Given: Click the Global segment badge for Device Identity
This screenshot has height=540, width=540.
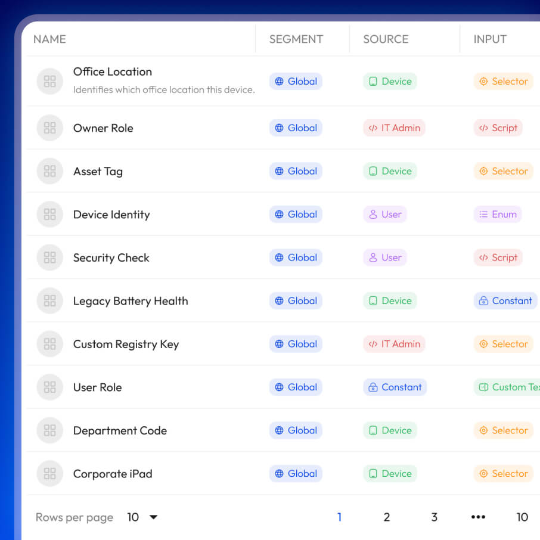Looking at the screenshot, I should pos(296,214).
